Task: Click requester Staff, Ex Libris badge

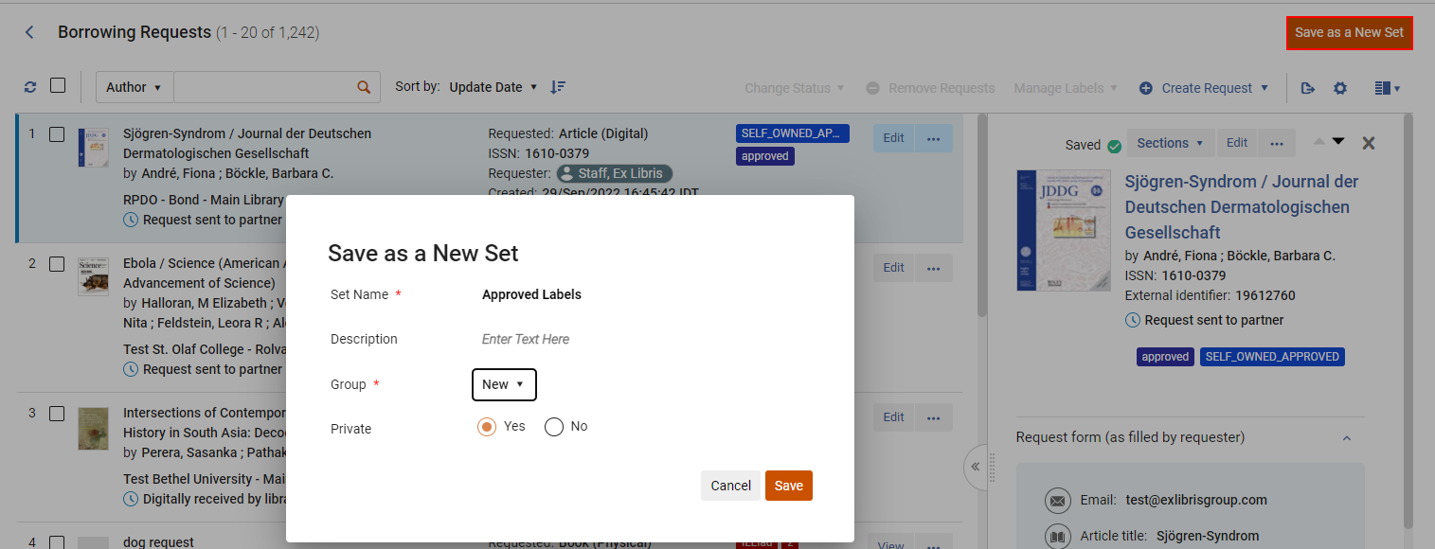Action: 615,173
